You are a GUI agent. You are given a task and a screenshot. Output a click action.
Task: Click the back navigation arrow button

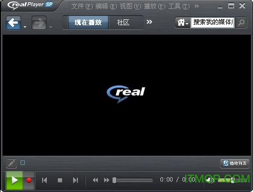(13, 23)
